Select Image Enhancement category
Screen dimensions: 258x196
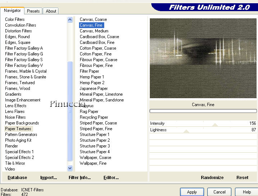23,100
